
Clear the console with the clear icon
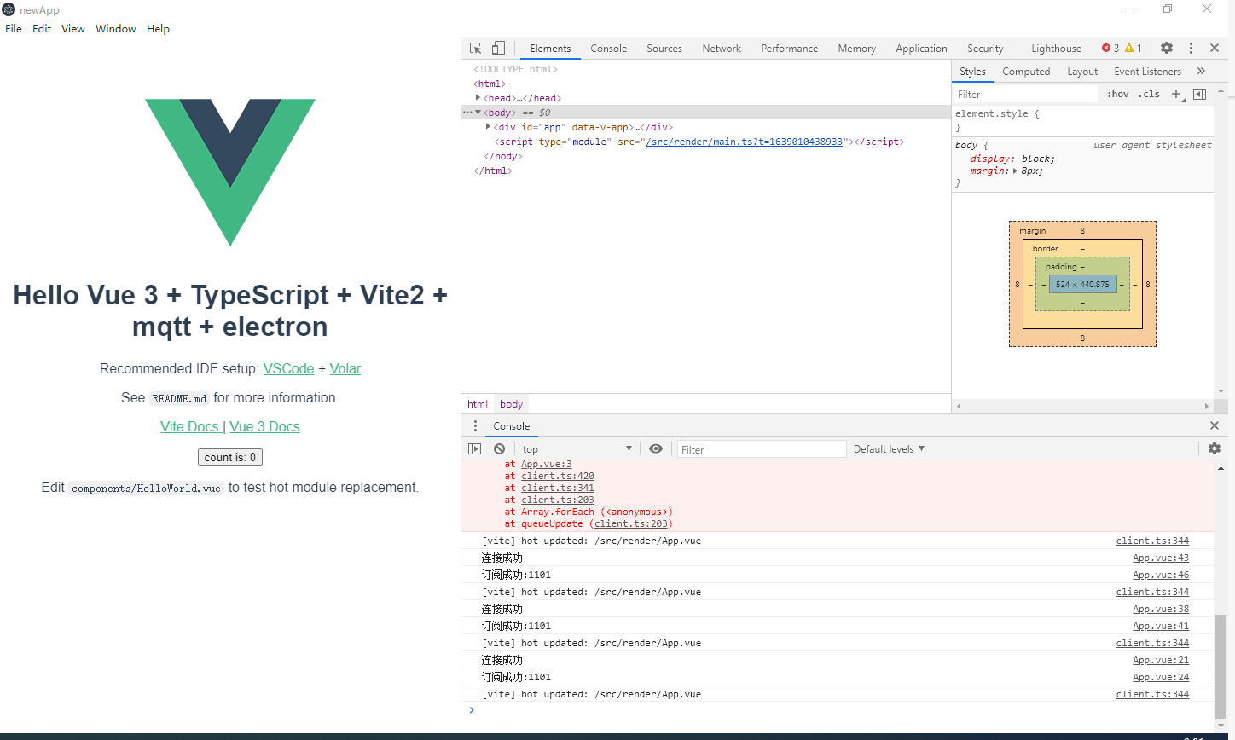499,449
